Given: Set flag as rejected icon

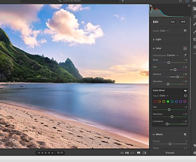Looking at the screenshot, I should 62,153.
